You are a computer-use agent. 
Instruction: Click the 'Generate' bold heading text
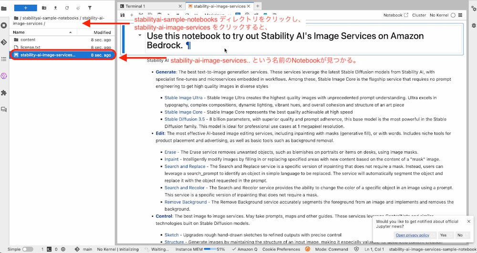point(166,72)
